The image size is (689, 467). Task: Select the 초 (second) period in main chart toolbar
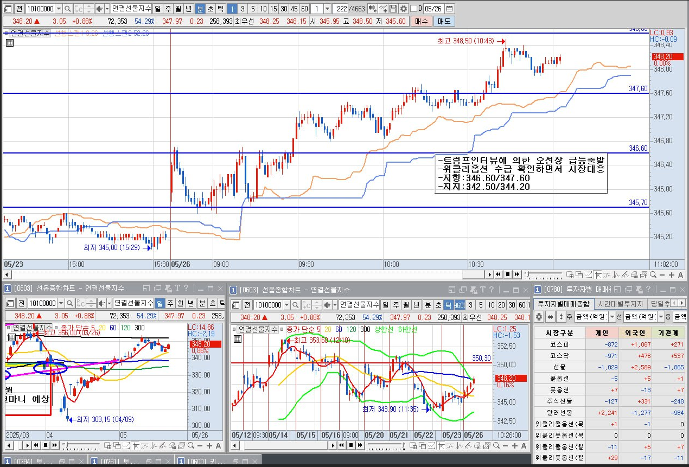pos(210,9)
